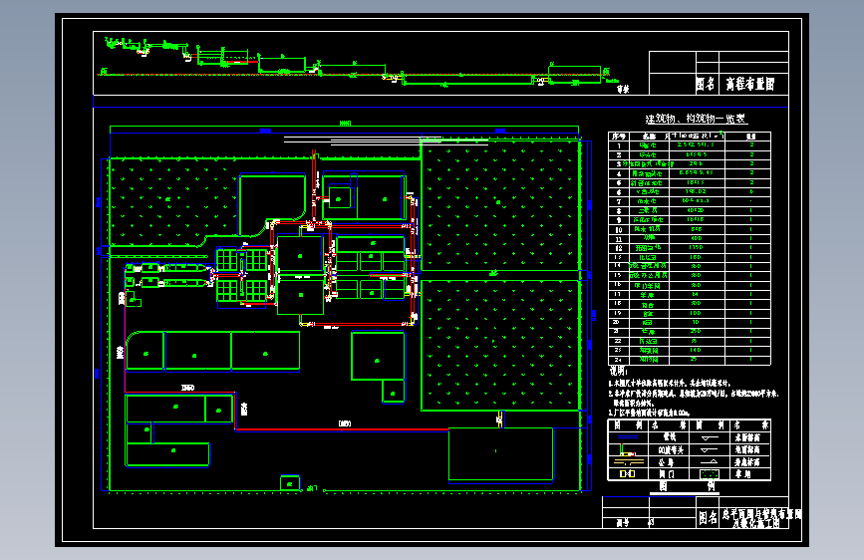Select the large lower-right green lawn area

click(501, 345)
